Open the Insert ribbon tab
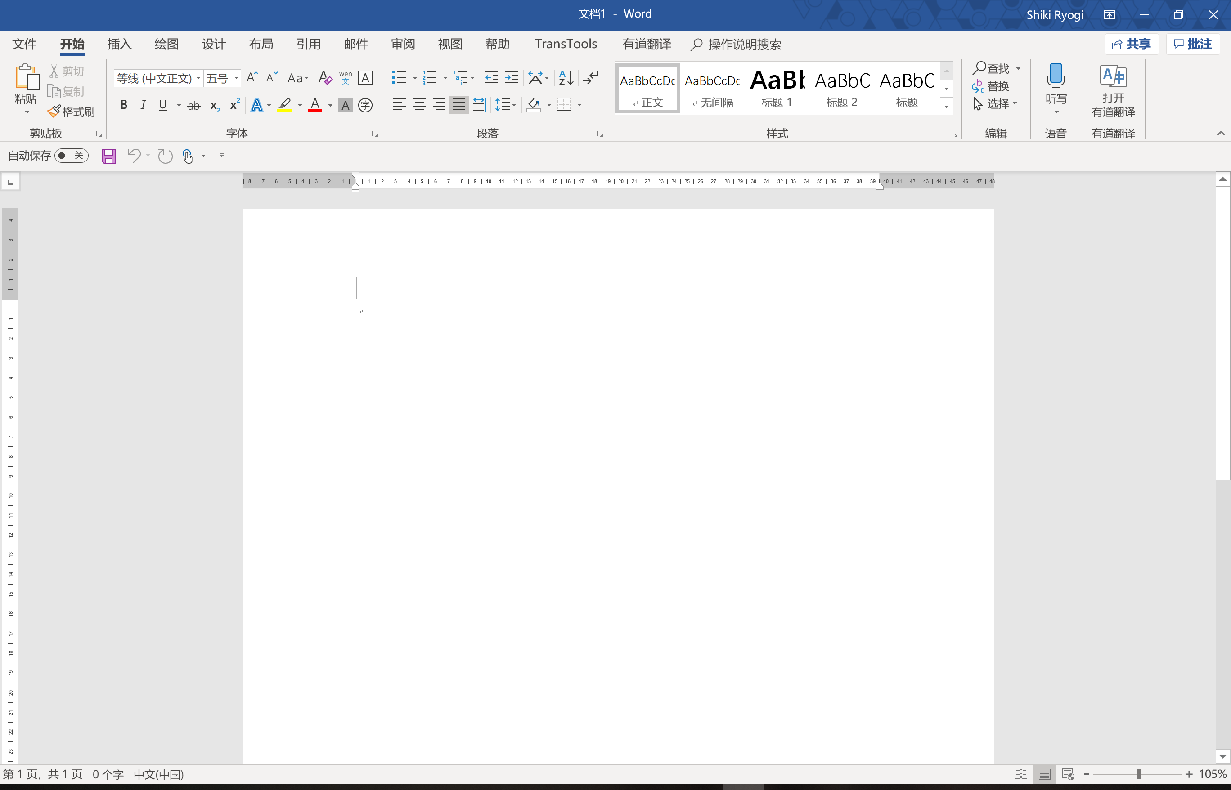1231x790 pixels. (x=119, y=44)
